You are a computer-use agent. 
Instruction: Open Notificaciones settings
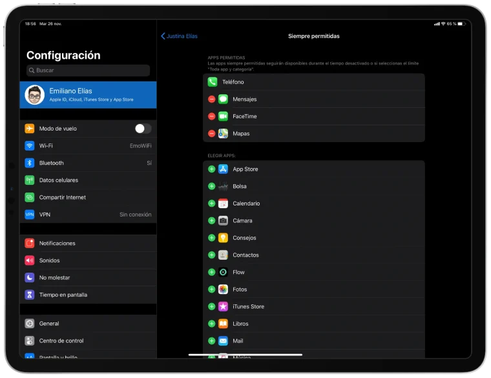[88, 244]
